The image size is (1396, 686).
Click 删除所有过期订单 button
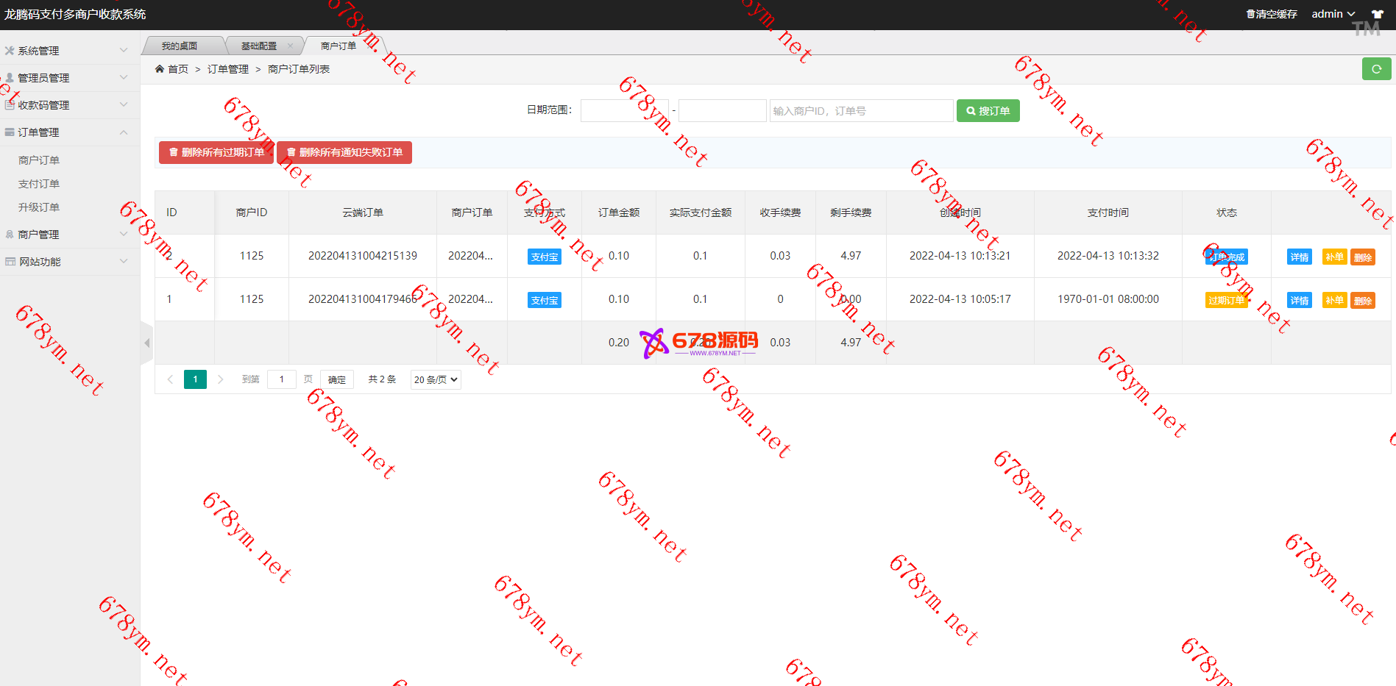[216, 152]
